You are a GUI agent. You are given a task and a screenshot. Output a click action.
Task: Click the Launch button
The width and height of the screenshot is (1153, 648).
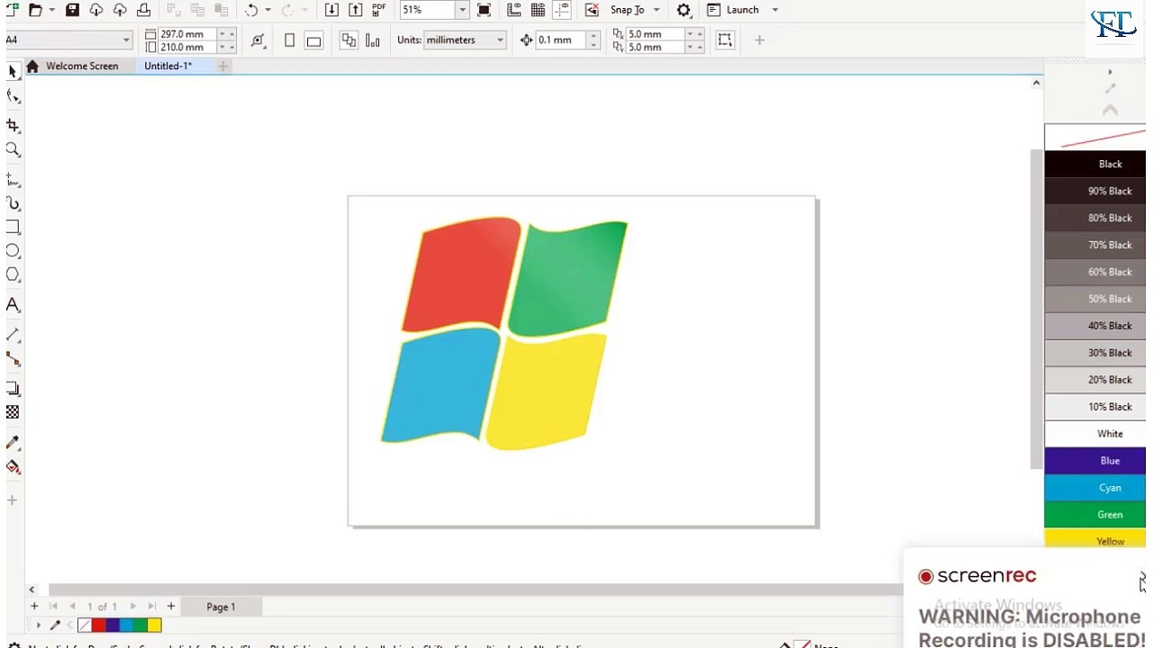[732, 10]
